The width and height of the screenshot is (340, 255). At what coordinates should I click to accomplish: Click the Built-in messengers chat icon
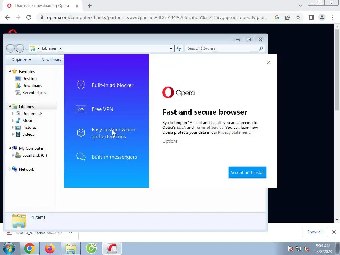(x=81, y=157)
